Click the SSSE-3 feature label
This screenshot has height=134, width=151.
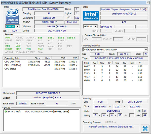click(71, 38)
